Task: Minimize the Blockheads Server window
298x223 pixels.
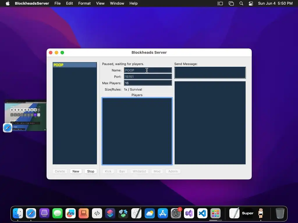Action: [56, 53]
